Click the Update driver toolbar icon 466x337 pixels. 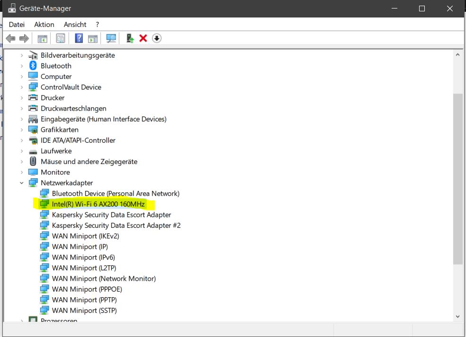pyautogui.click(x=130, y=38)
